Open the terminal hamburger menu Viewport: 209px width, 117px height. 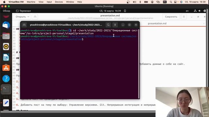[115, 25]
